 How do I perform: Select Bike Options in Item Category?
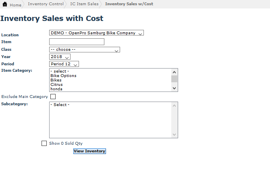[x=63, y=76]
